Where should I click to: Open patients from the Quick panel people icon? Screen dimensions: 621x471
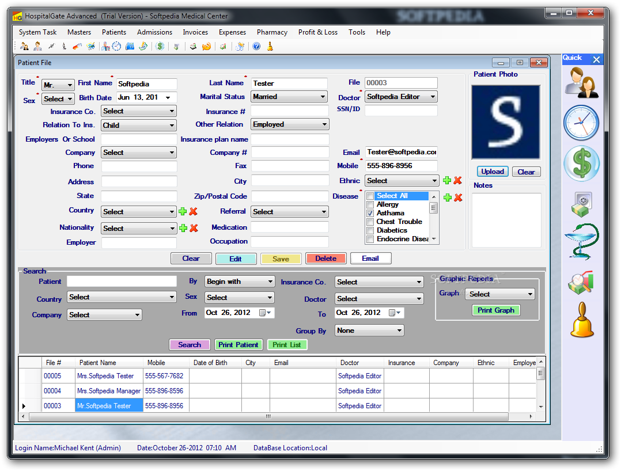tap(581, 82)
